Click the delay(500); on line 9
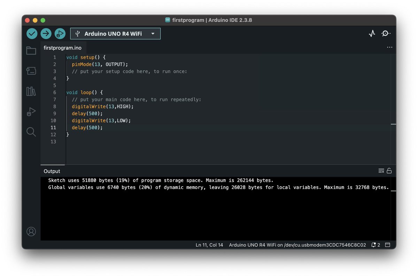Image resolution: width=418 pixels, height=278 pixels. [87, 113]
